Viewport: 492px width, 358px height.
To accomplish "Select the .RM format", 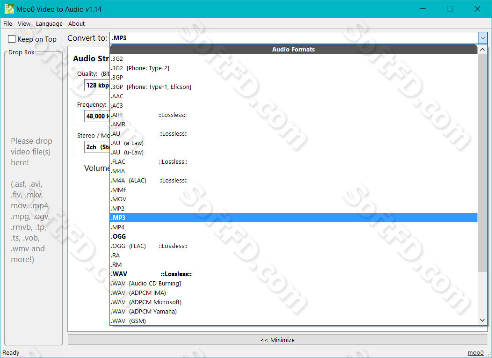I will [x=294, y=265].
